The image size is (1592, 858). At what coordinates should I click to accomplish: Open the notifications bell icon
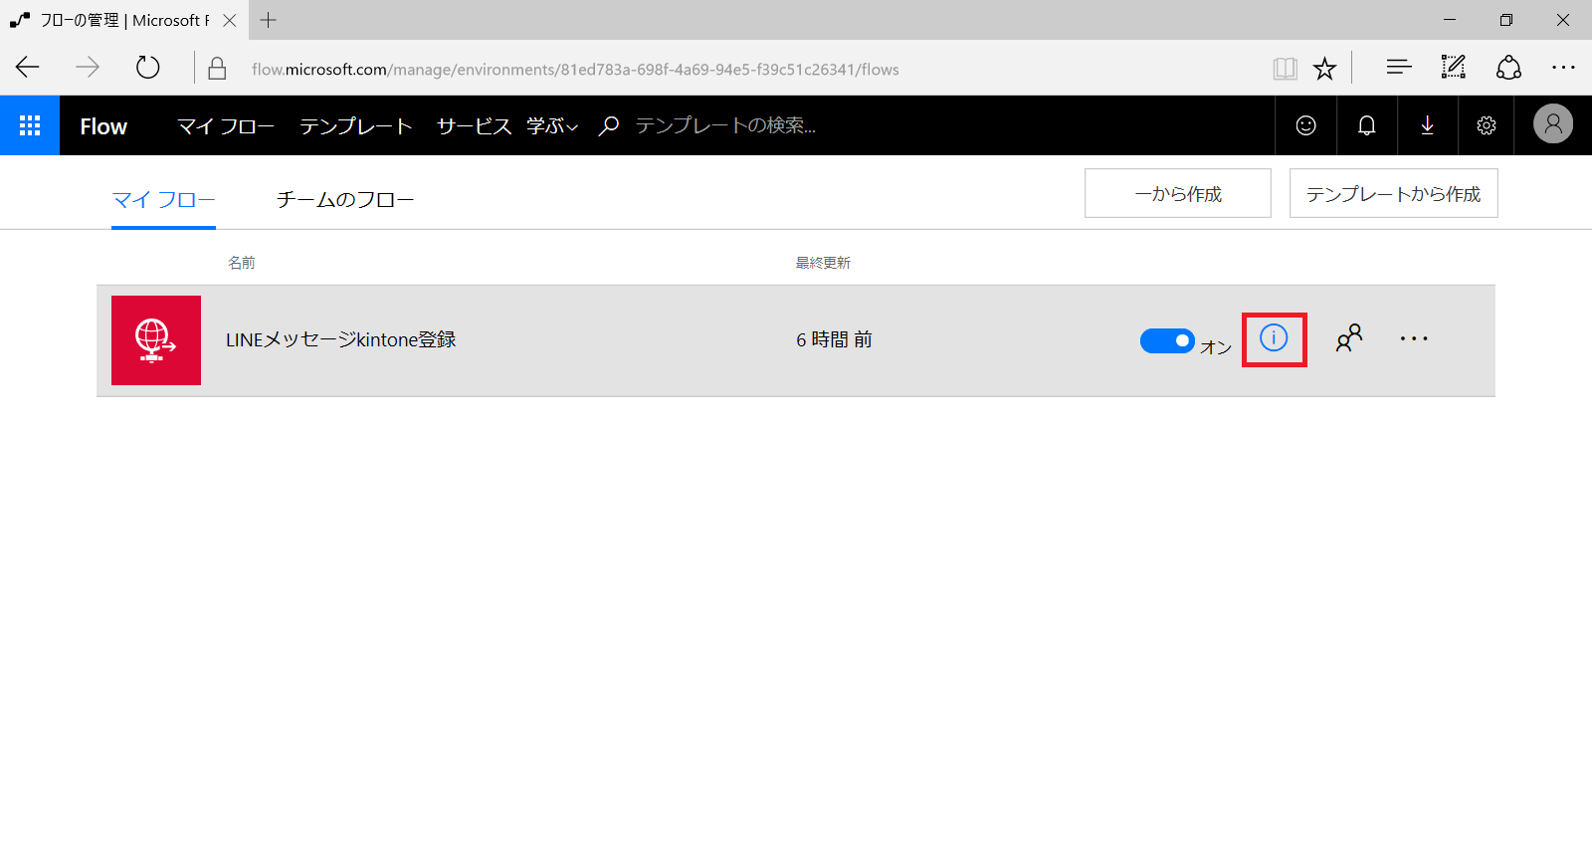pyautogui.click(x=1367, y=125)
